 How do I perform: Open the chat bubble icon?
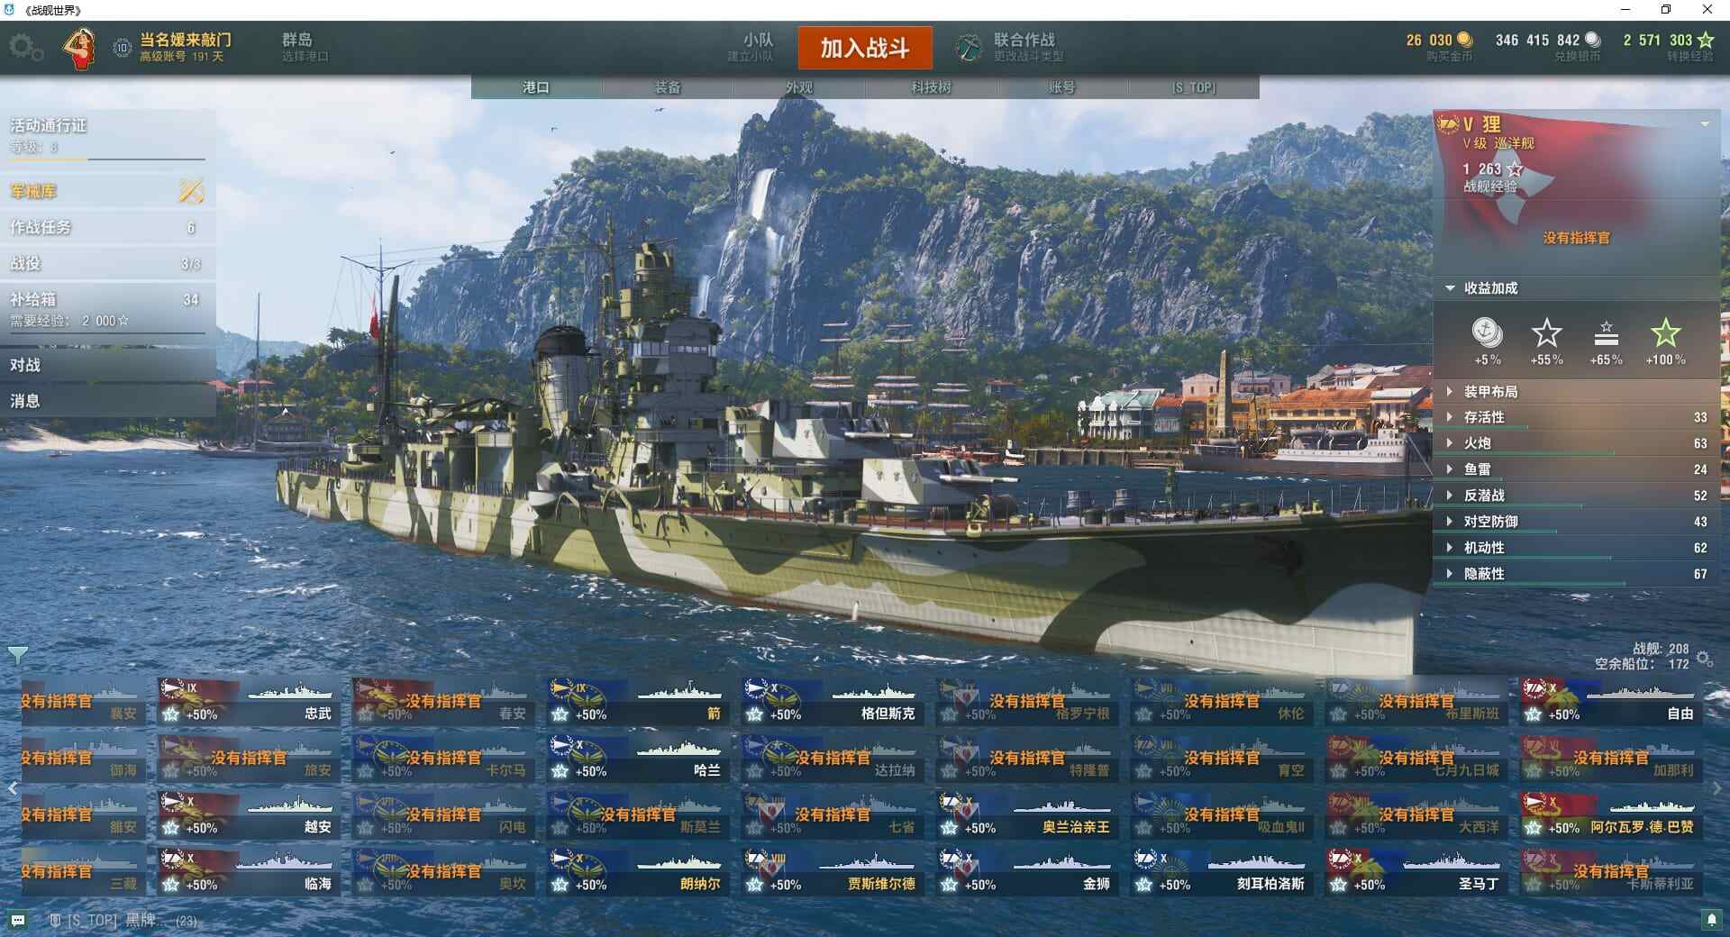(18, 921)
